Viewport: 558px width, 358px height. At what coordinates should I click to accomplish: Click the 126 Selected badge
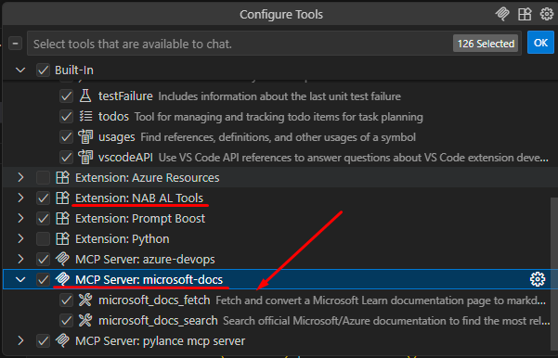click(486, 44)
